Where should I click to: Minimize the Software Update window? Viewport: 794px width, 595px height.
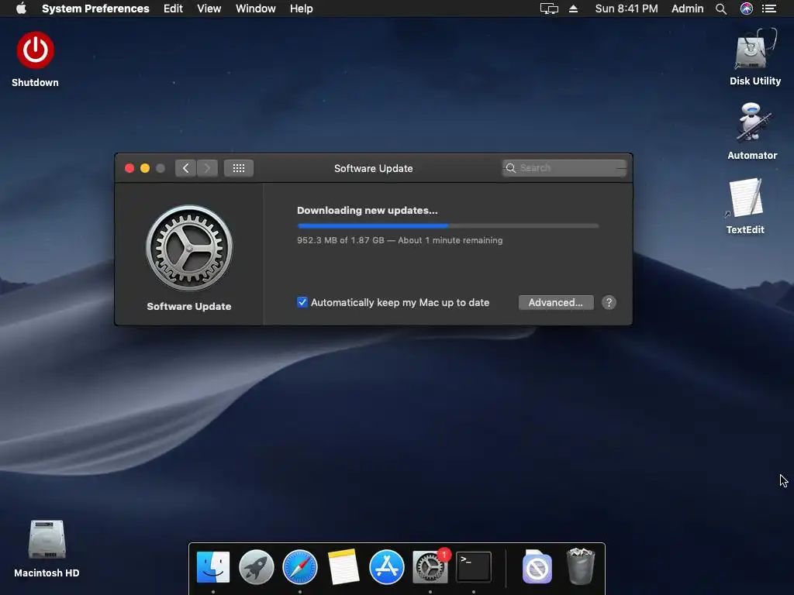click(x=145, y=168)
